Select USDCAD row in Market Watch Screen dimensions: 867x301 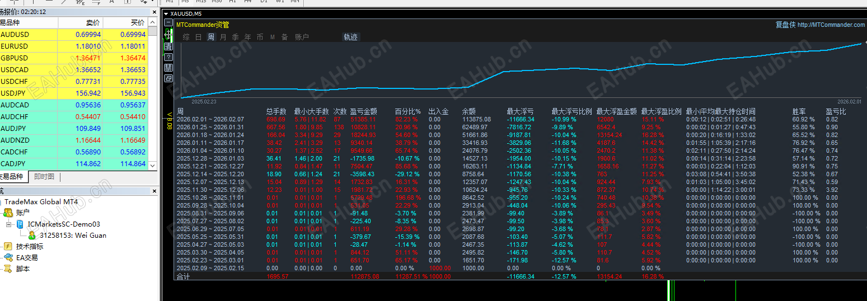click(74, 70)
